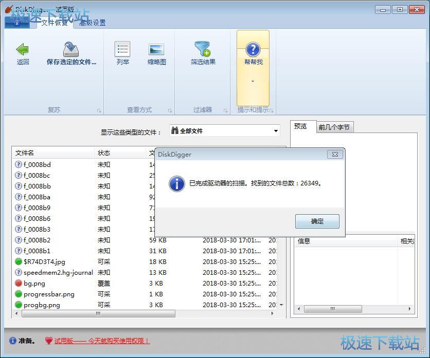
Task: Select file f_0008b2
Action: click(x=37, y=240)
